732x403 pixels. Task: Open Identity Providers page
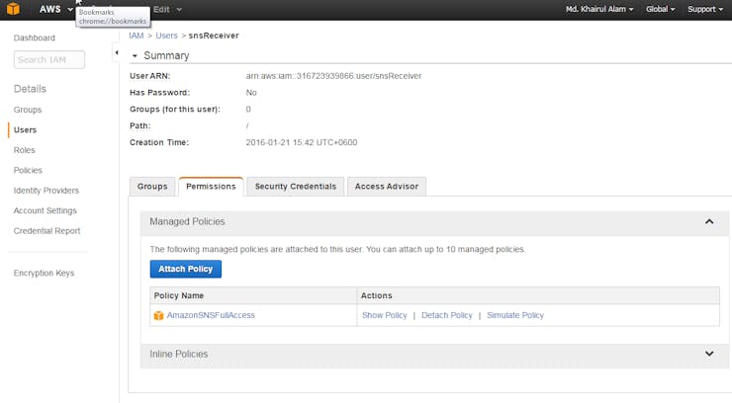tap(46, 190)
